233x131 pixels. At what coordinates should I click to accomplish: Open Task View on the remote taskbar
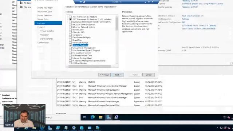[84, 117]
